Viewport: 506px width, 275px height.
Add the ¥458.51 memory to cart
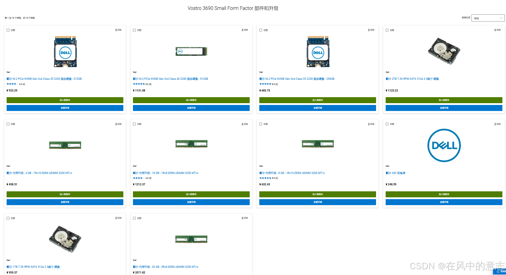pyautogui.click(x=65, y=194)
